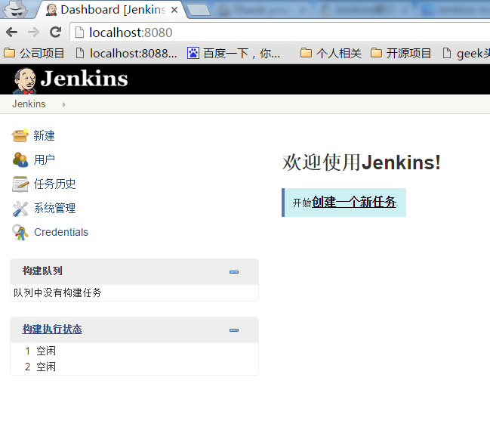Image resolution: width=490 pixels, height=424 pixels.
Task: Open the 系统管理 wrench tools icon
Action: (x=20, y=209)
